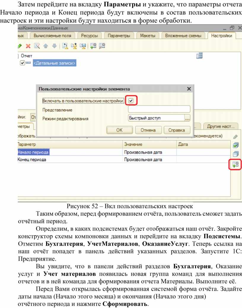The width and height of the screenshot is (242, 308).
Task: Click the check all icon beside the parameters table
Action: tap(235, 145)
